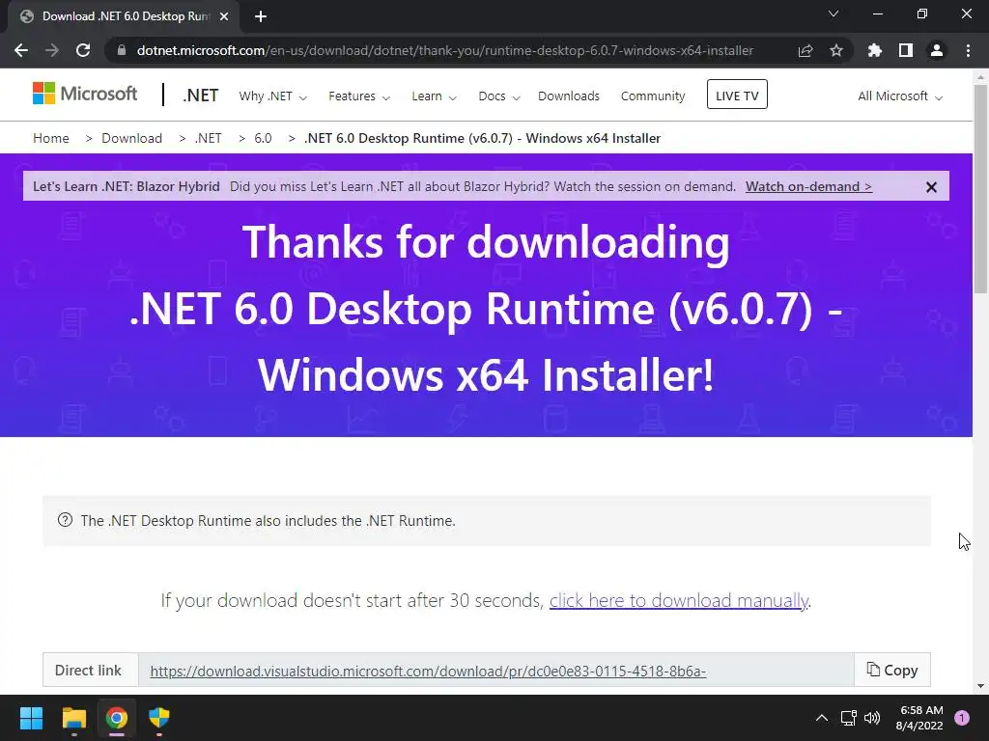Dismiss the Blazor Hybrid banner
Screen dimensions: 989x741
[931, 187]
